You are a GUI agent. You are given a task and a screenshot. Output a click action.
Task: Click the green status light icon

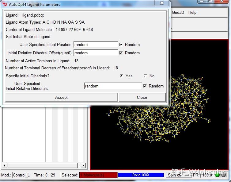[x=217, y=175]
